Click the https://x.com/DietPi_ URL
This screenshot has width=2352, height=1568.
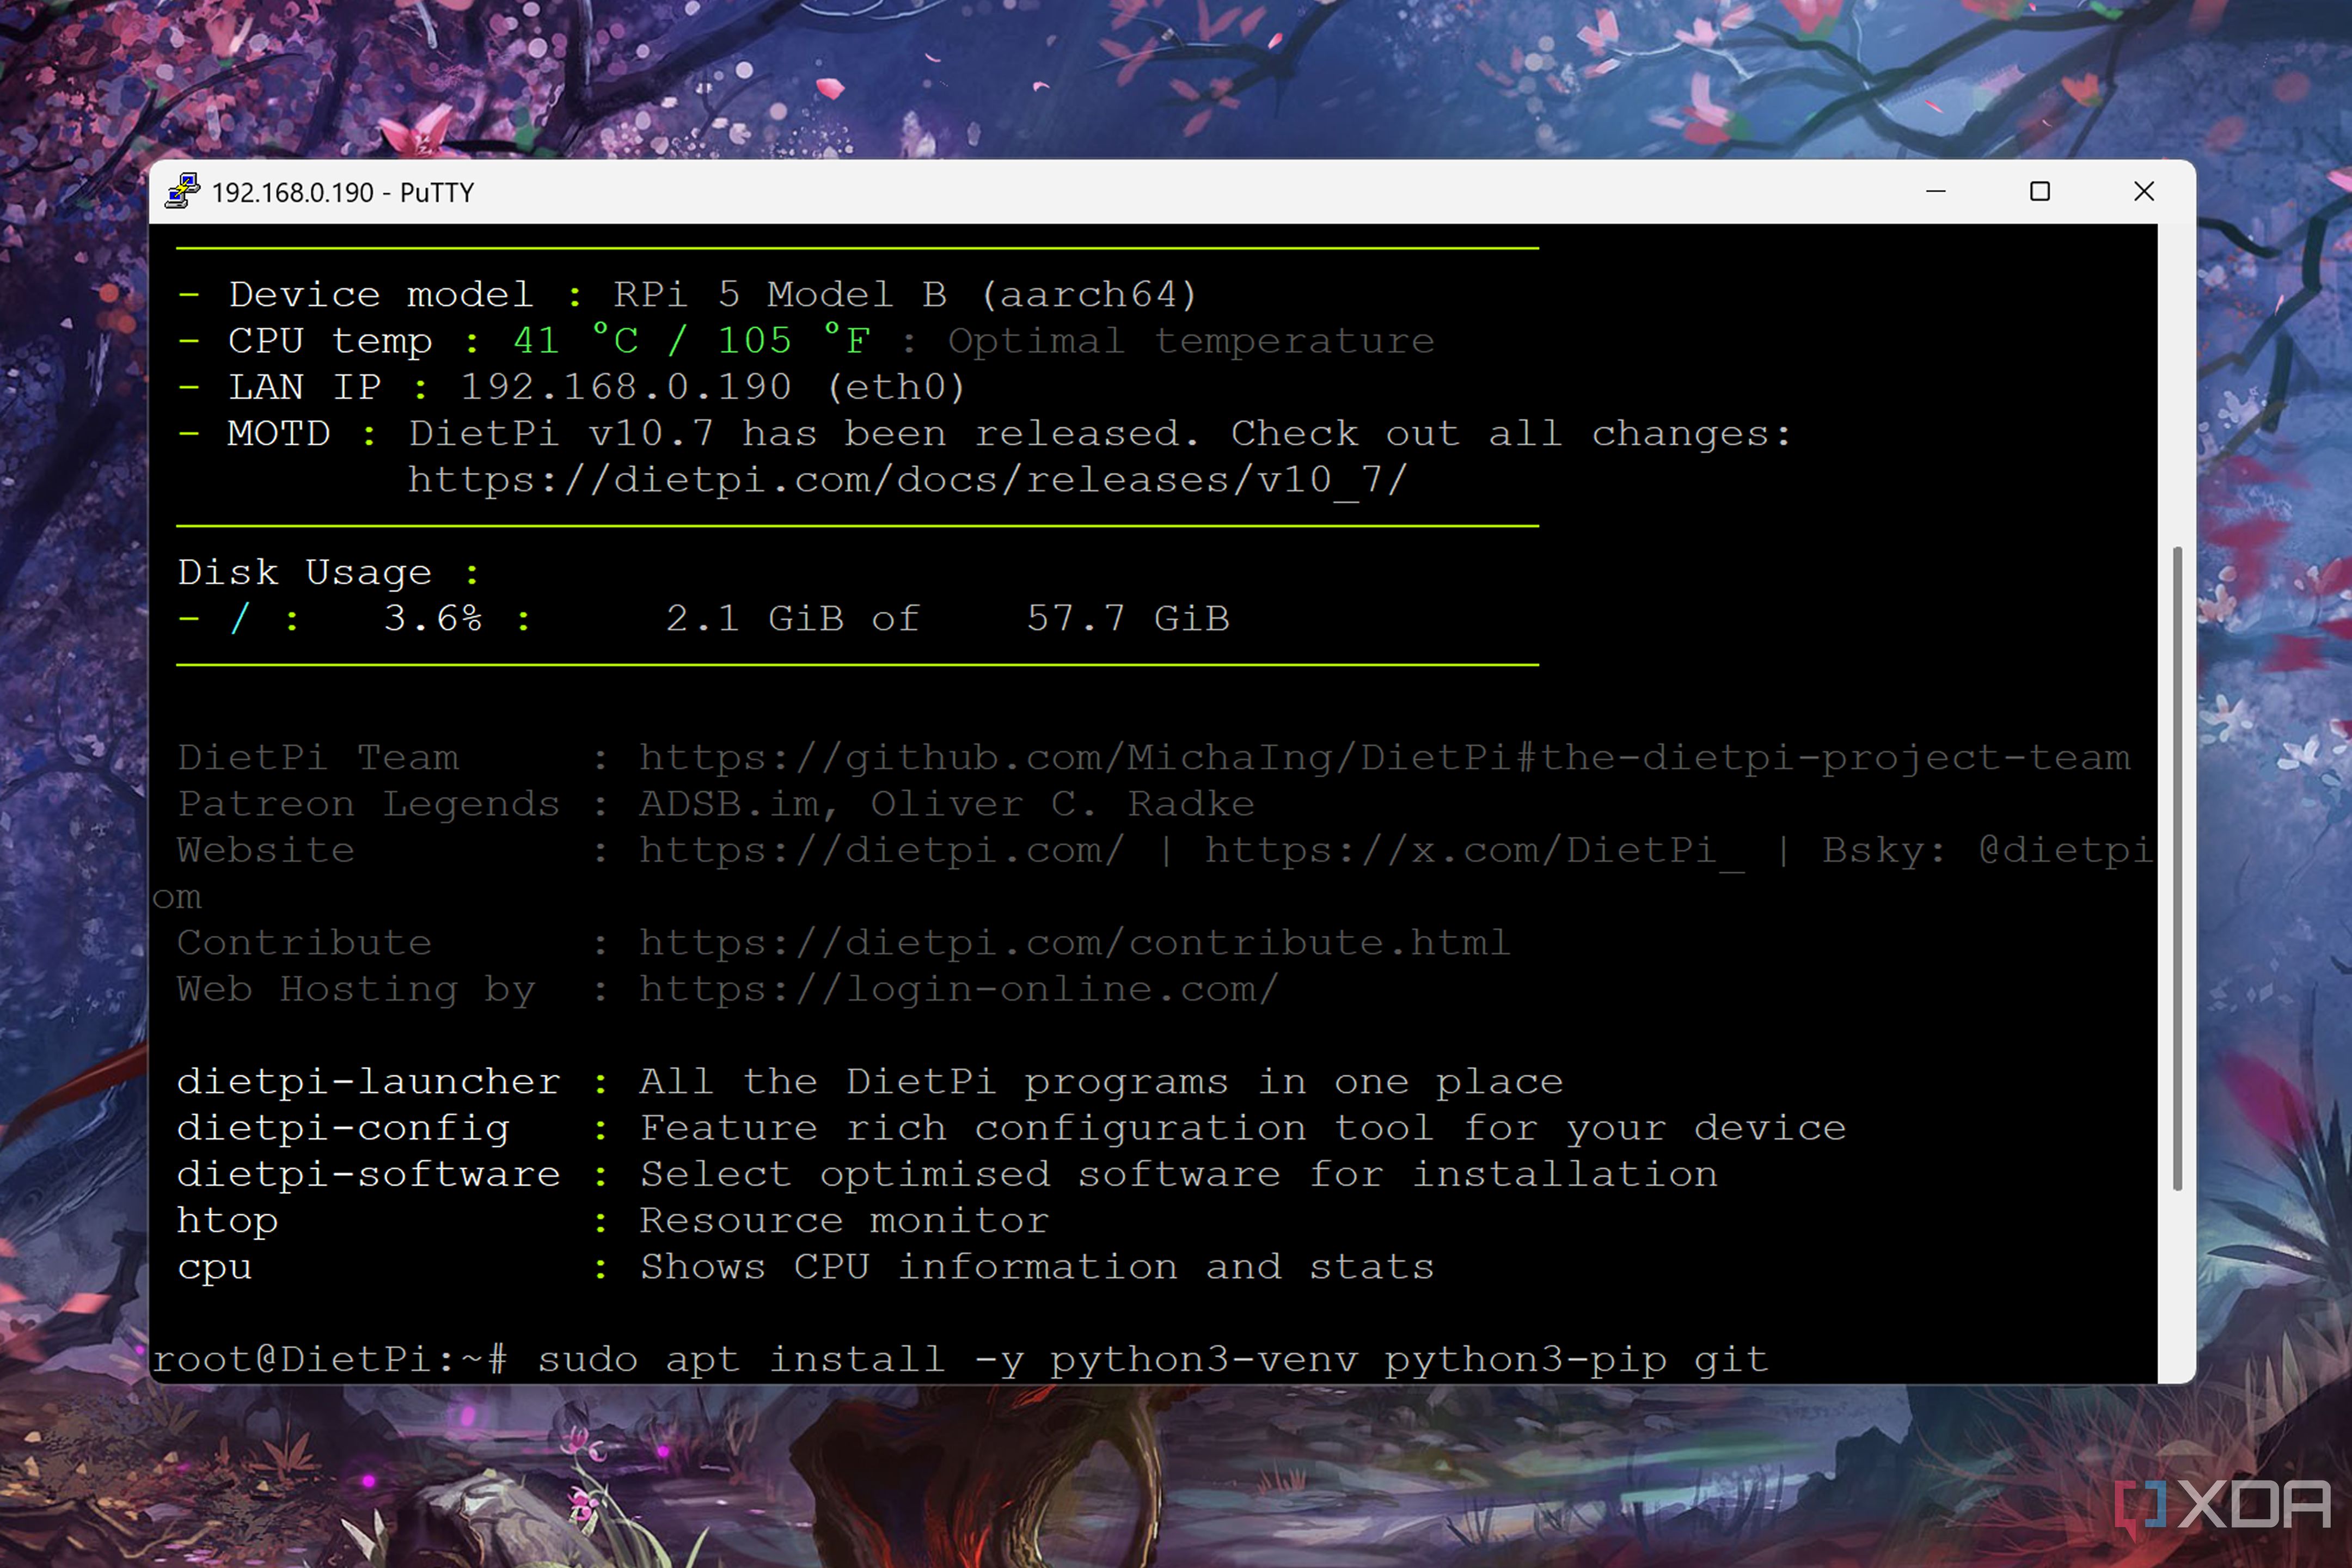[x=1475, y=850]
